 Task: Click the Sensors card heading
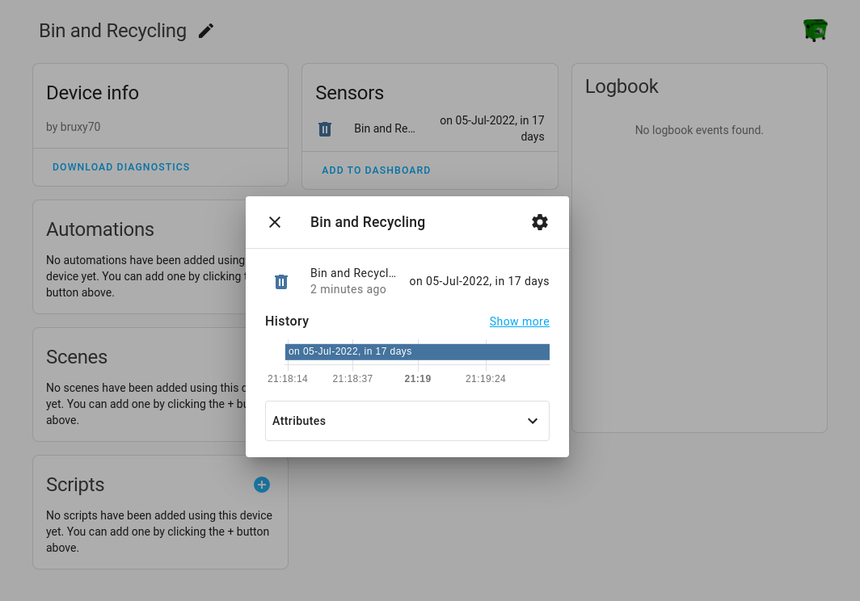tap(349, 93)
